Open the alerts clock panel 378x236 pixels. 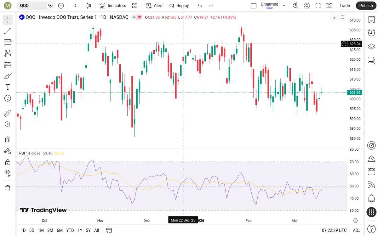(x=371, y=33)
